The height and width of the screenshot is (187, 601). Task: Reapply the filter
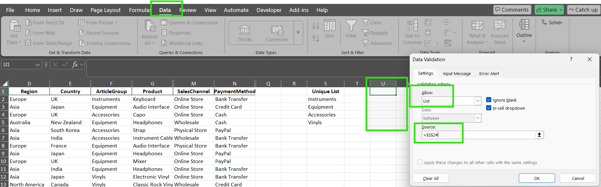coord(375,33)
